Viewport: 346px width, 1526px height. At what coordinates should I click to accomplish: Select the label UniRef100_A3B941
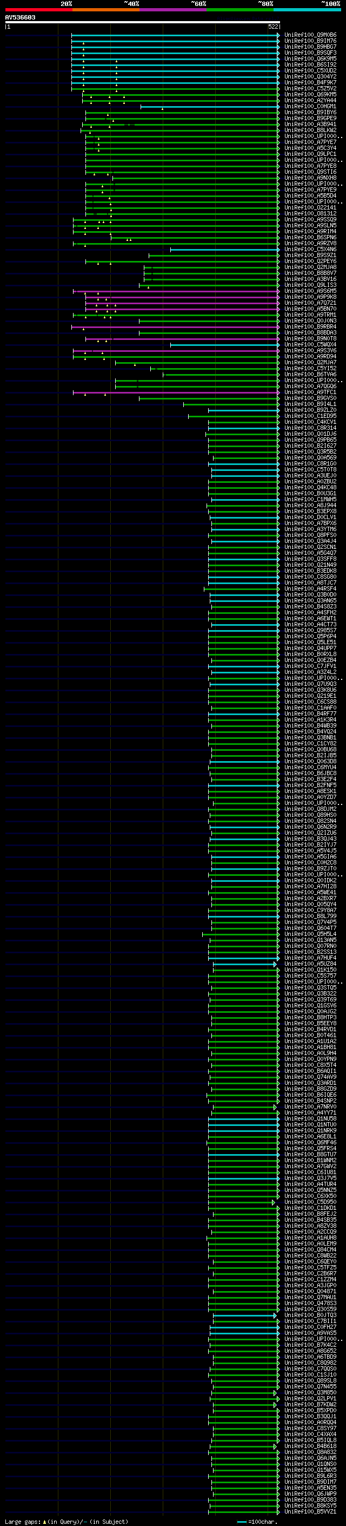310,125
